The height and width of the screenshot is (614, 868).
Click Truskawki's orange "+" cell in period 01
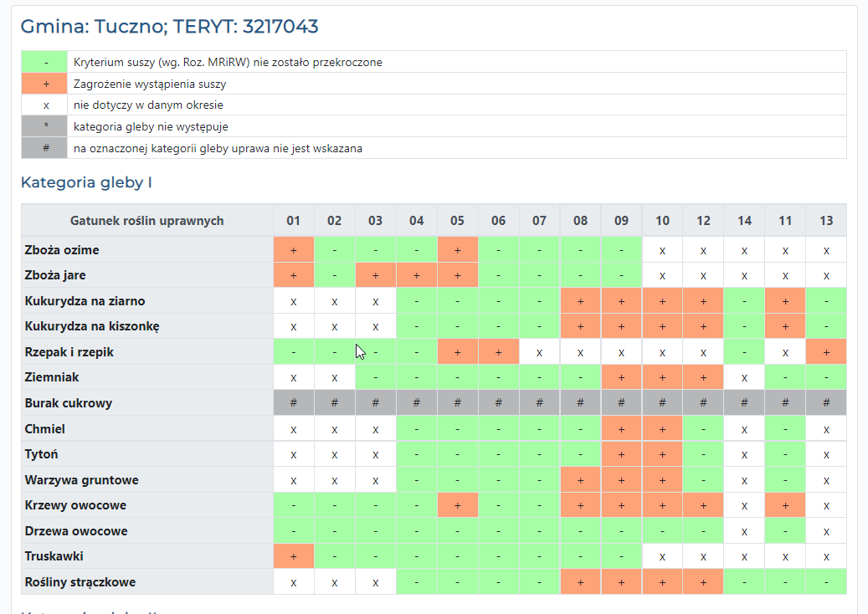pyautogui.click(x=293, y=556)
